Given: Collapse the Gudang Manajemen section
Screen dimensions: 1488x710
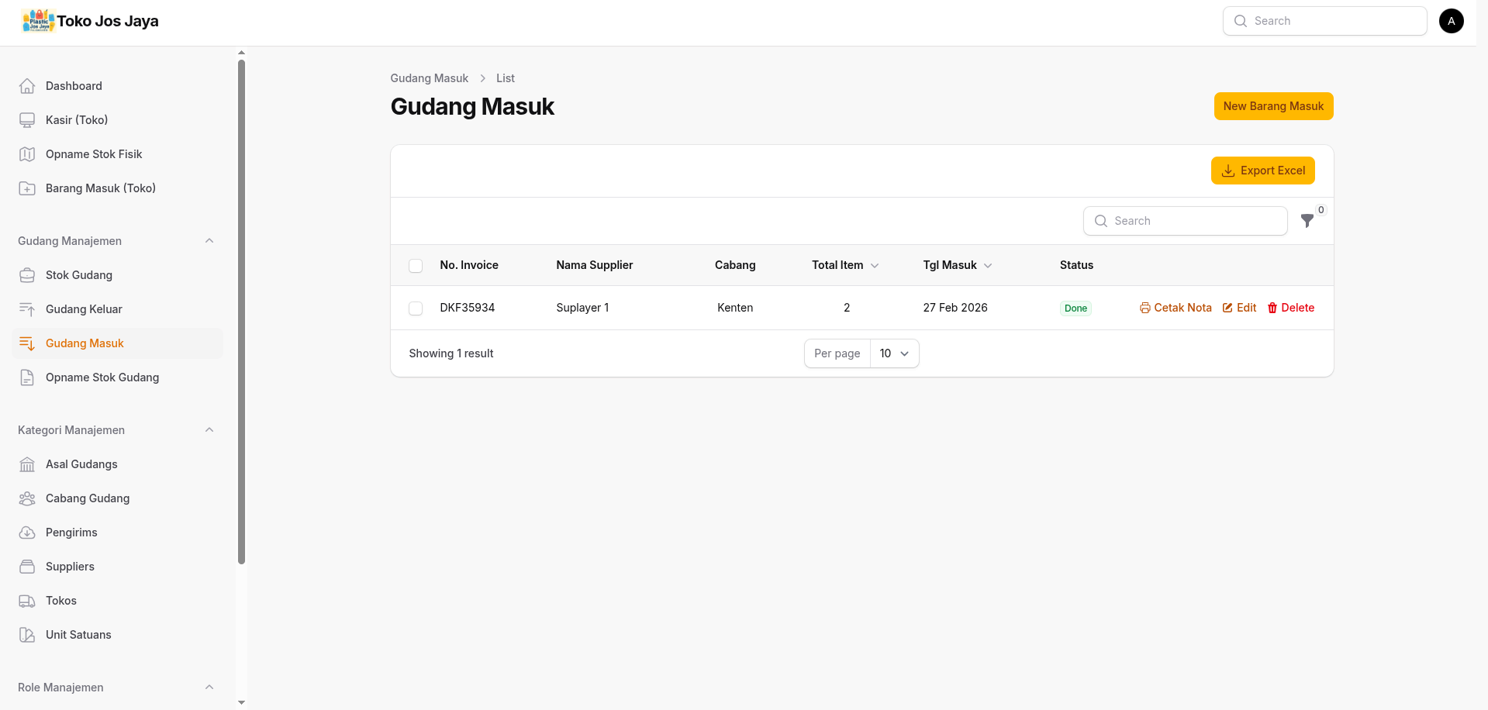Looking at the screenshot, I should [209, 241].
